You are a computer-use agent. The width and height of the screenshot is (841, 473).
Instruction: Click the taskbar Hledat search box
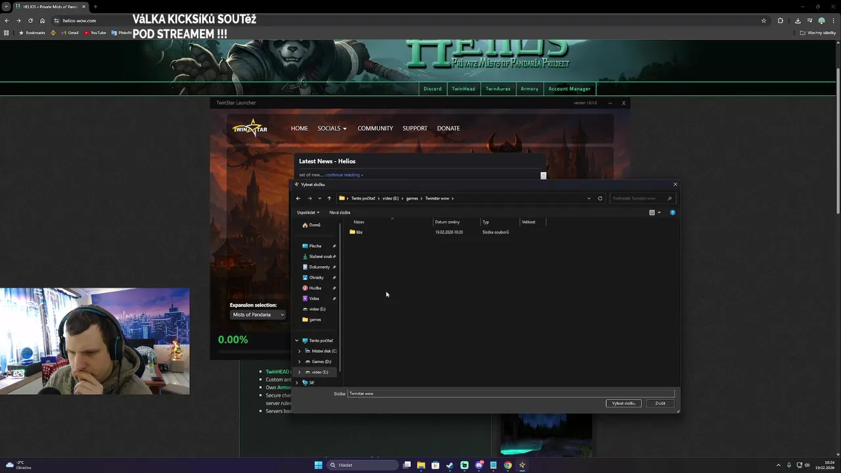point(363,465)
